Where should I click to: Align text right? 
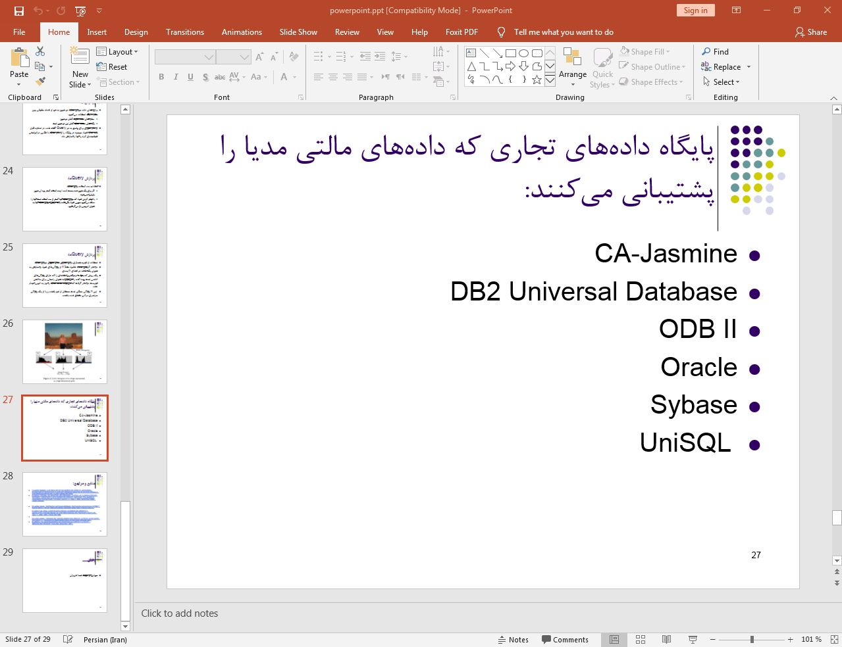point(348,77)
